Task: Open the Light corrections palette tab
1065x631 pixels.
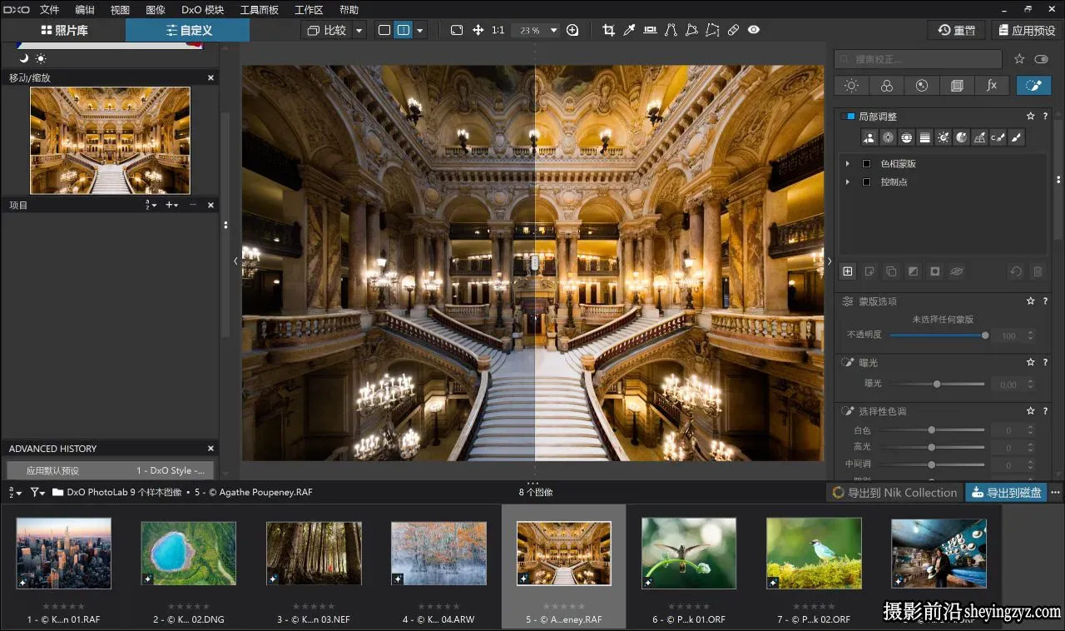Action: pos(851,85)
